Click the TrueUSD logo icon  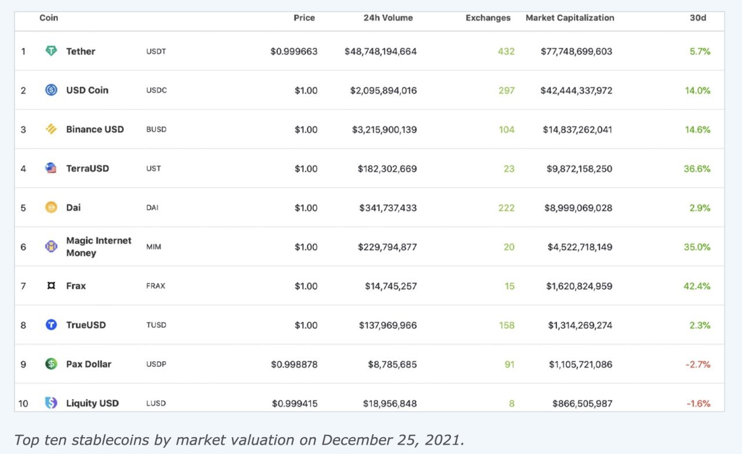[x=51, y=325]
